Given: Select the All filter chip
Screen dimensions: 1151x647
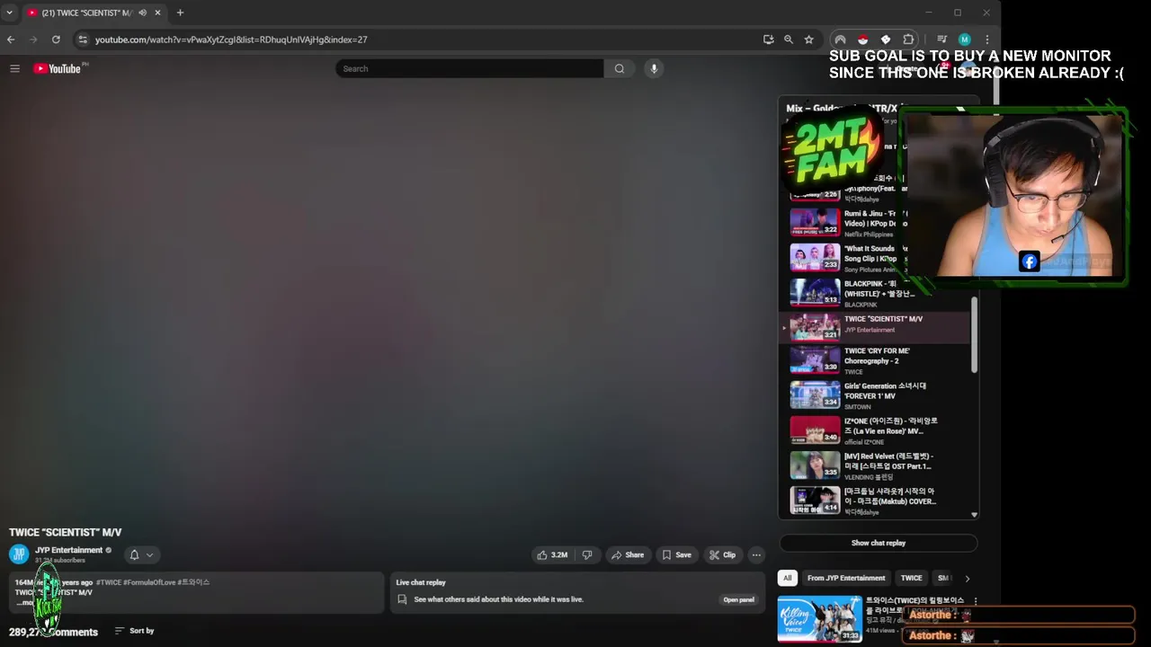Looking at the screenshot, I should pos(788,578).
